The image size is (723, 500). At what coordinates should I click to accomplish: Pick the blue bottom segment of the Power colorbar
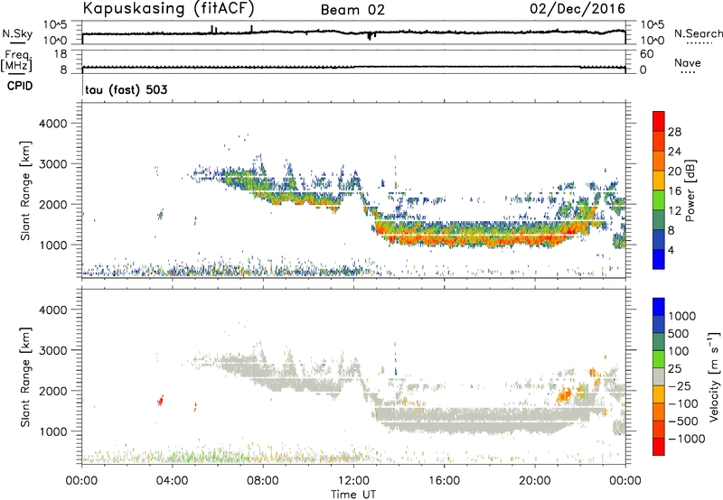click(659, 259)
